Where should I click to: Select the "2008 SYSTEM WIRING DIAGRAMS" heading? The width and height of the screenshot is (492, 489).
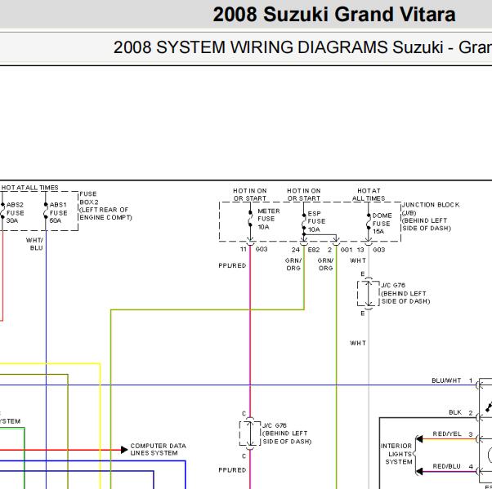point(251,47)
